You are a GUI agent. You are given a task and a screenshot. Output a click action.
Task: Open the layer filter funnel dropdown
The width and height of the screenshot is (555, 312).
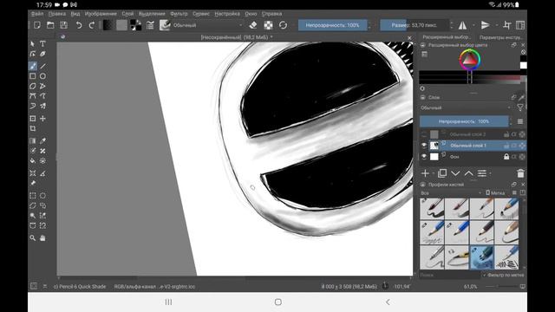pyautogui.click(x=520, y=107)
